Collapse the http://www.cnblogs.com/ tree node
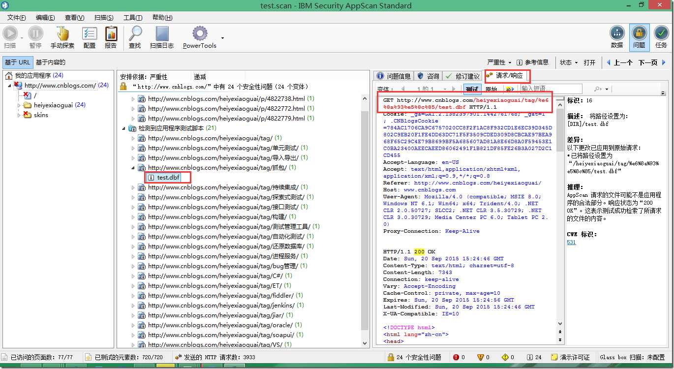This screenshot has height=369, width=674. (x=9, y=86)
